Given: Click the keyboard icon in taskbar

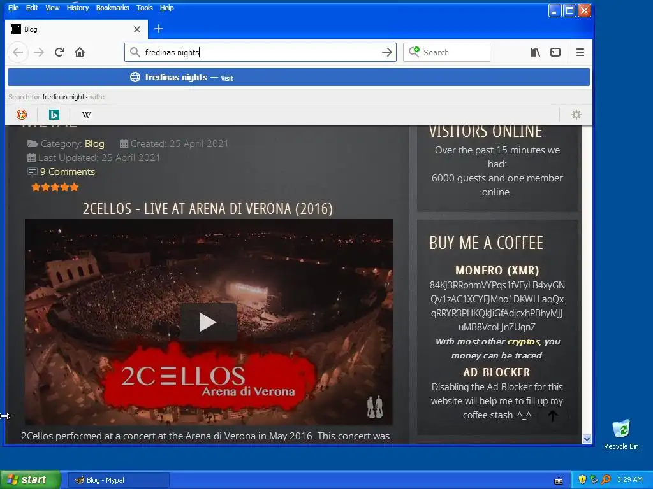Looking at the screenshot, I should (x=559, y=481).
